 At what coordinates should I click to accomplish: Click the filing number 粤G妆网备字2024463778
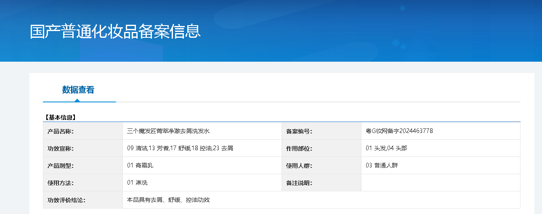[399, 131]
